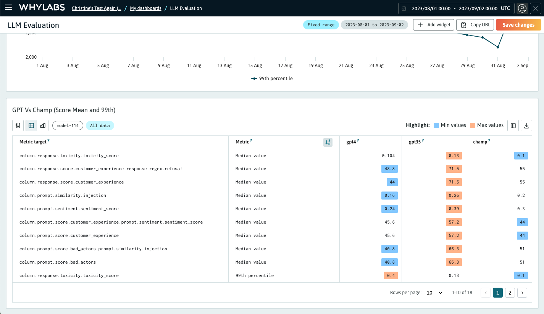The image size is (544, 314).
Task: Open the widget filter settings icon
Action: 18,125
